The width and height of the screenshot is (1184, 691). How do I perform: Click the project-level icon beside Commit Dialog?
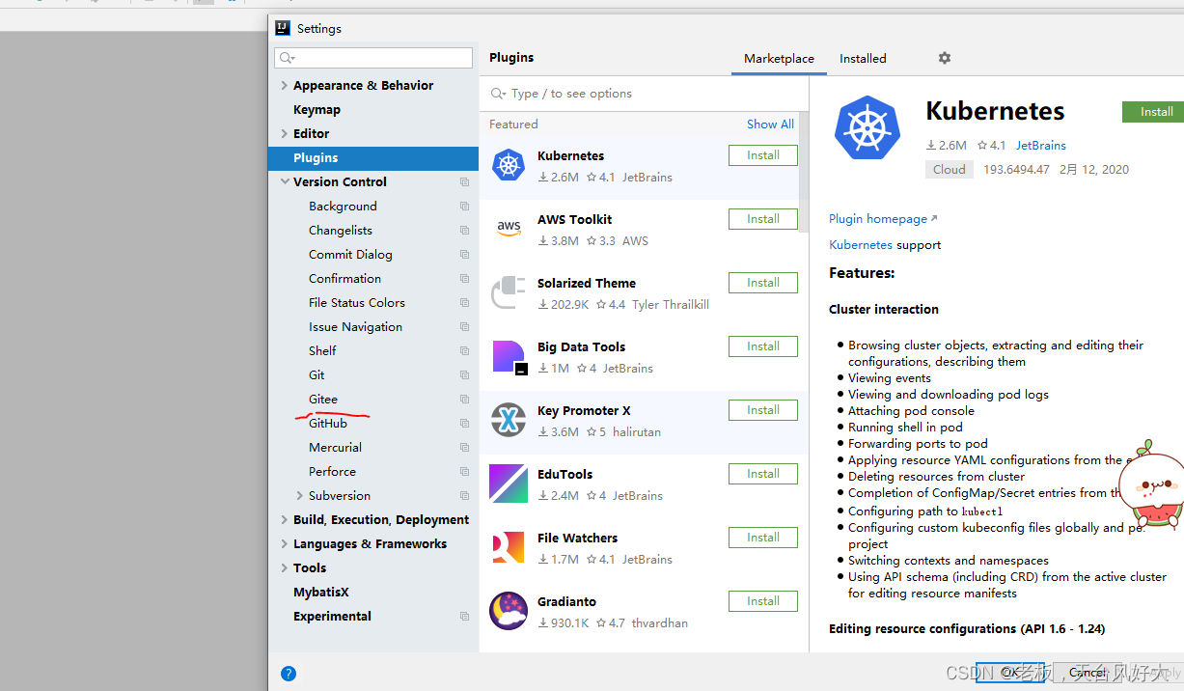tap(464, 255)
